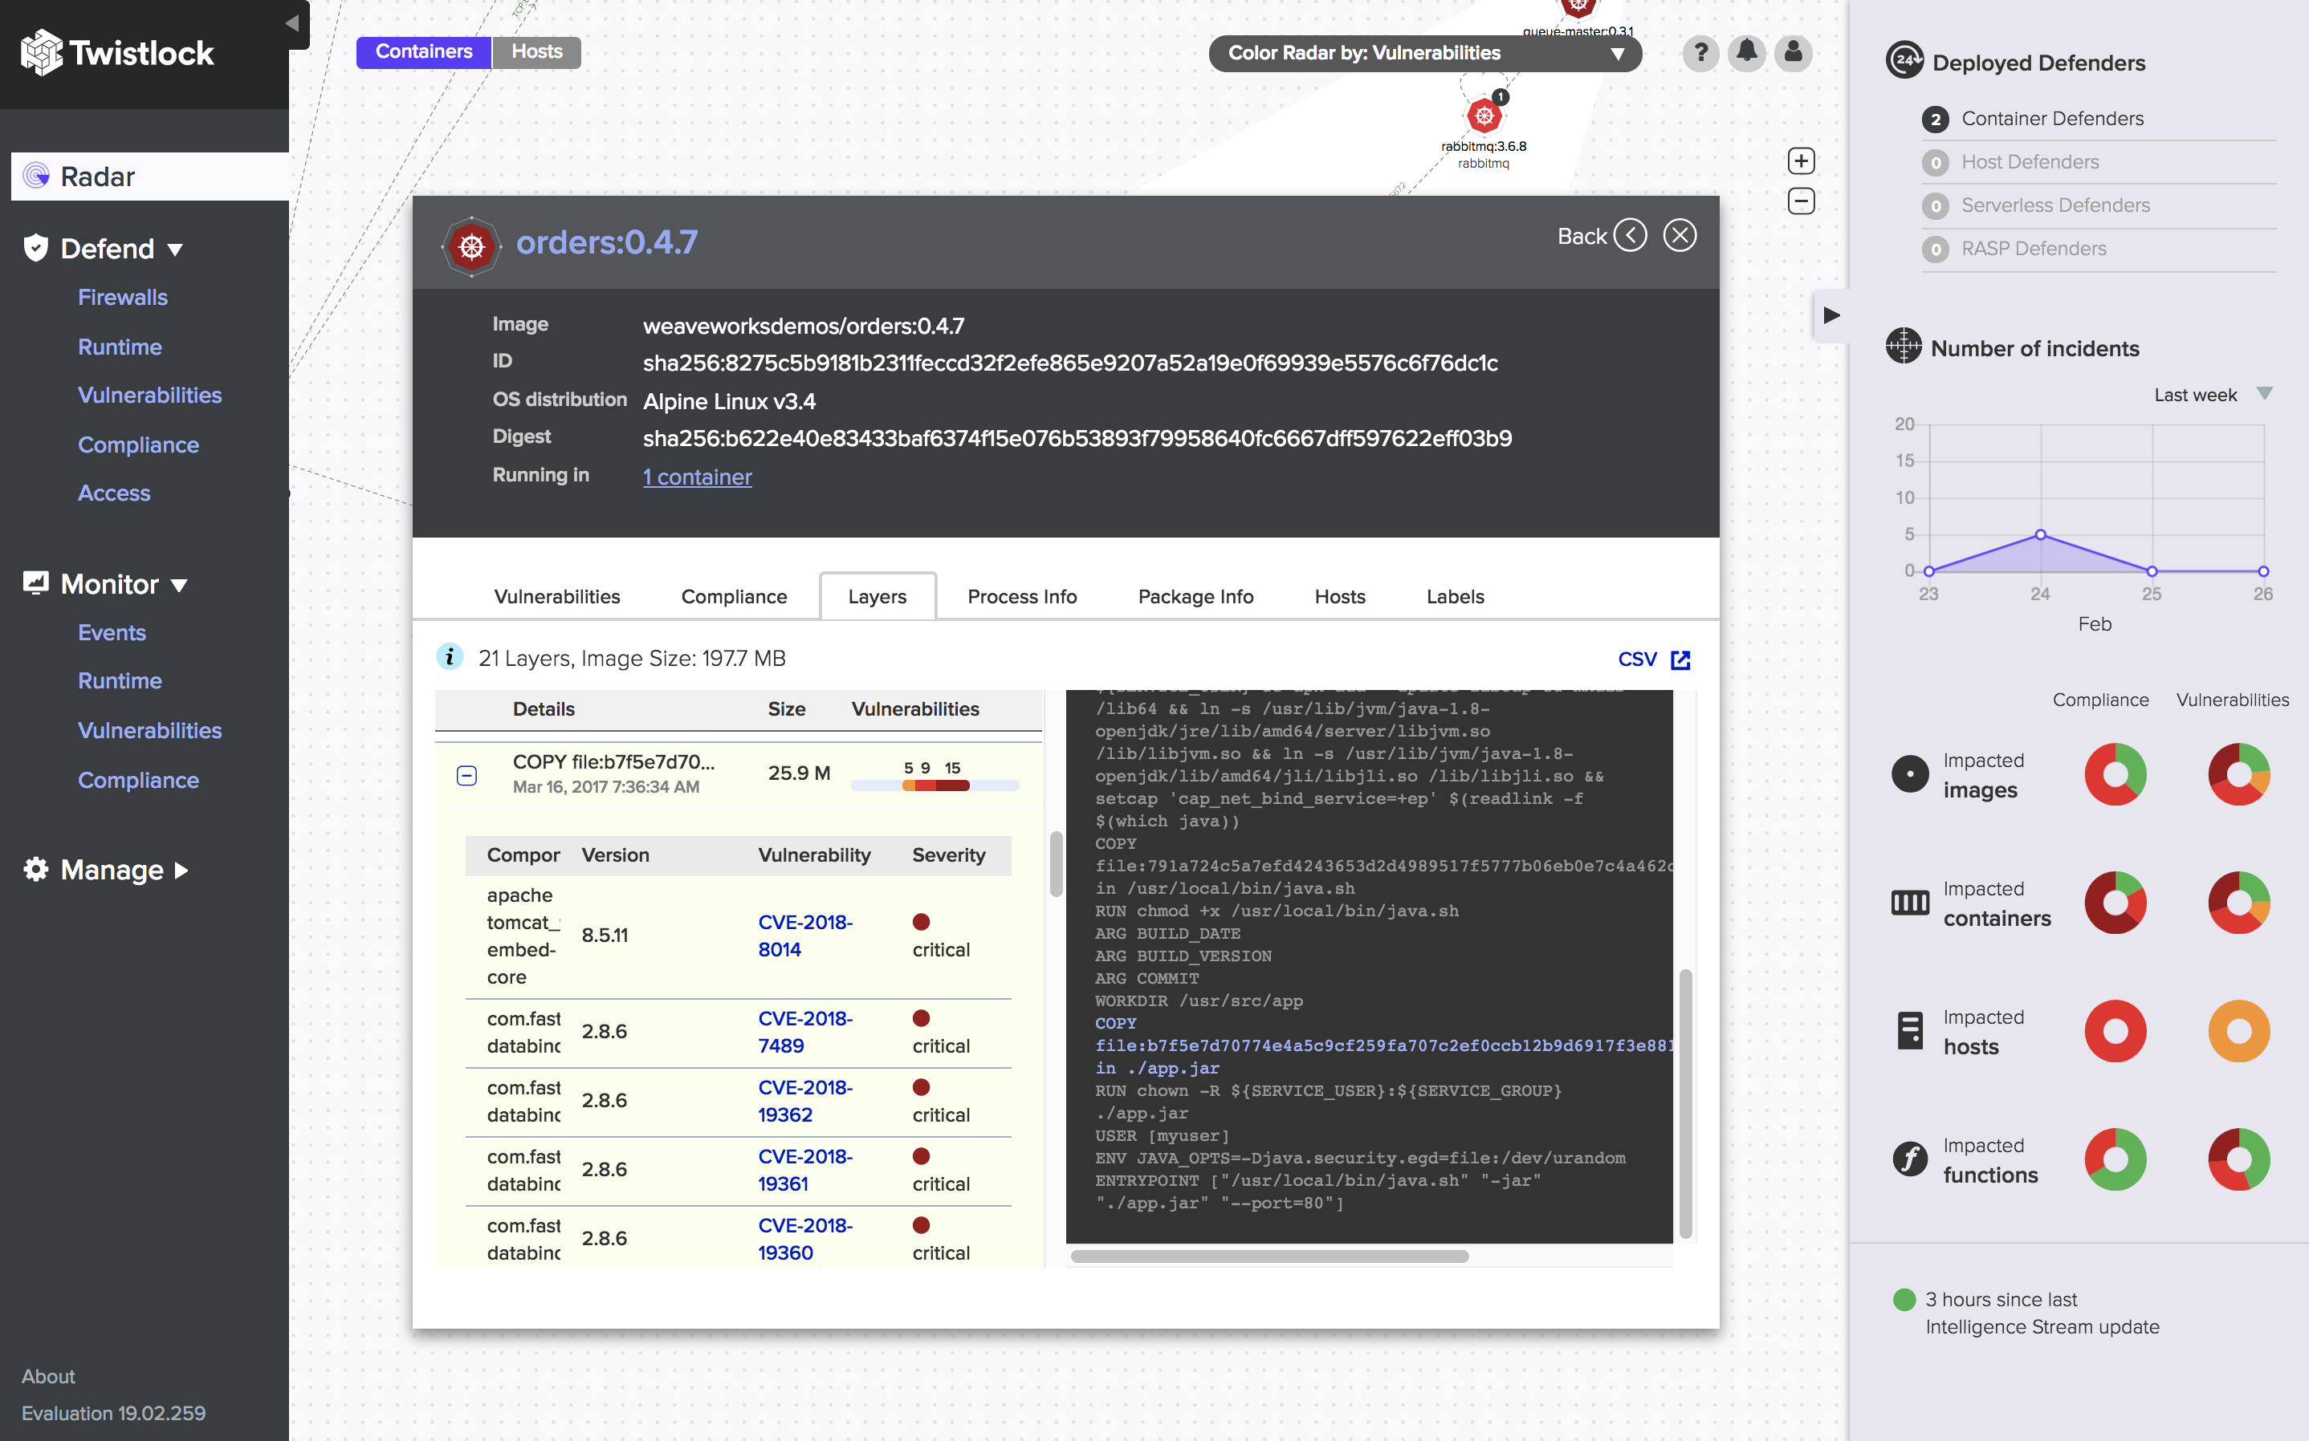The width and height of the screenshot is (2309, 1441).
Task: Zoom out with the minus icon
Action: tap(1800, 202)
